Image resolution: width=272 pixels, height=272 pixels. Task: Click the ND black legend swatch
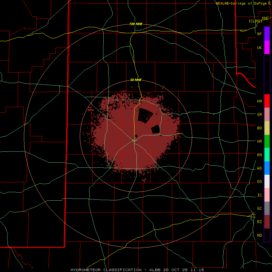267,235
